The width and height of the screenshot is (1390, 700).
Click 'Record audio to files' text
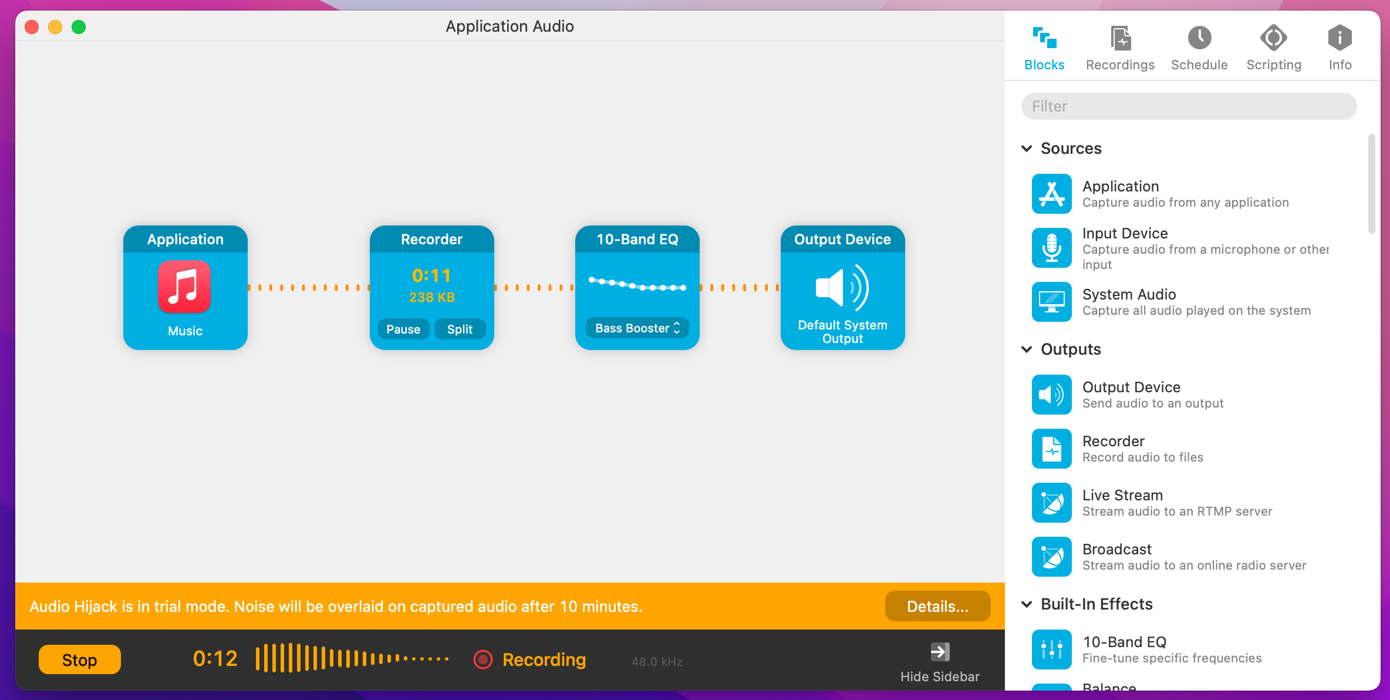click(x=1142, y=457)
